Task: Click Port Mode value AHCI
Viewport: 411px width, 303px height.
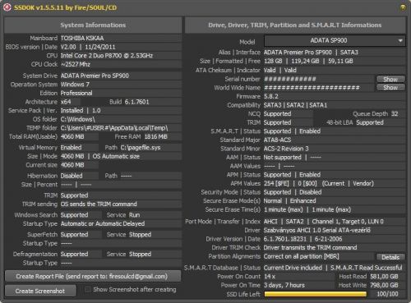Action: pos(270,222)
